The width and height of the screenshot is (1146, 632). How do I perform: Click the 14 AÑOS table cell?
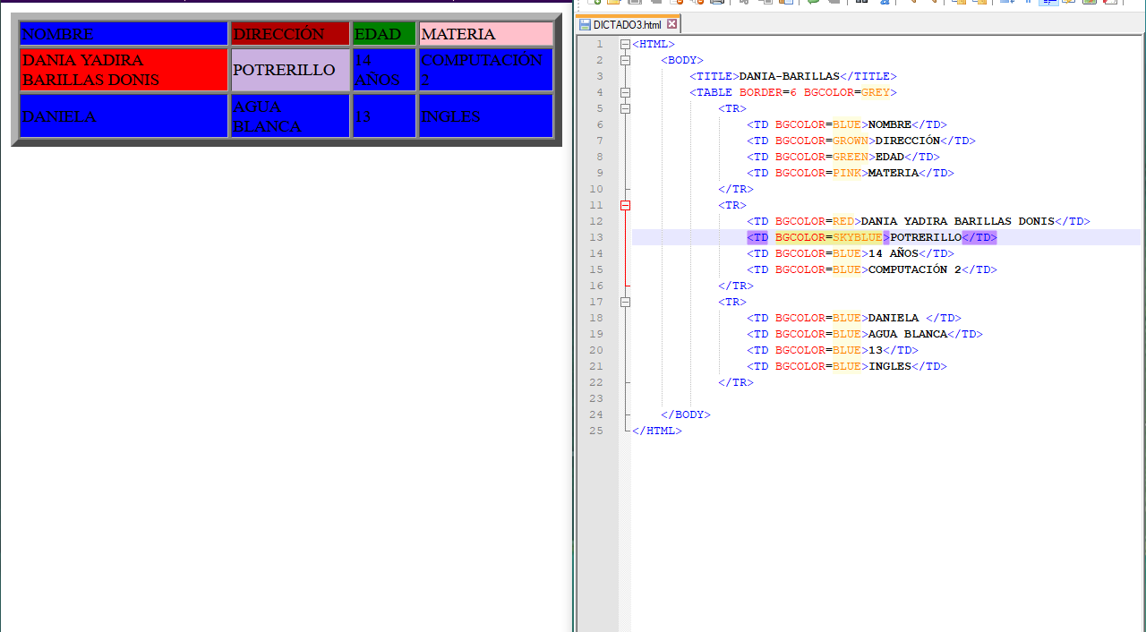click(384, 70)
